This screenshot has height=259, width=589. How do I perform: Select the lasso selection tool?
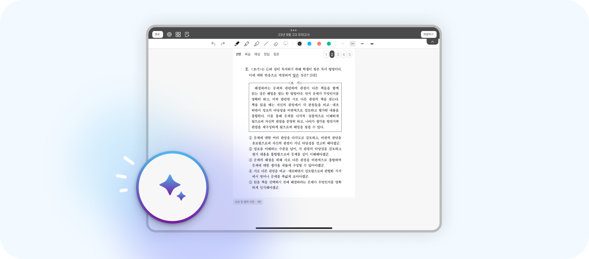click(286, 44)
